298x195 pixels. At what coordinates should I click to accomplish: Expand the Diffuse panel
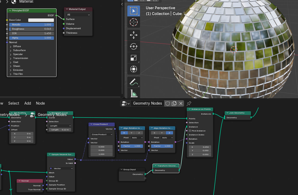(x=11, y=46)
